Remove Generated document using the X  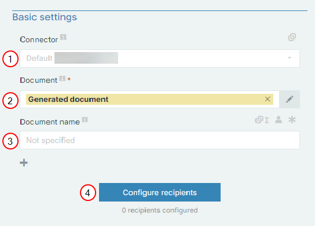[x=268, y=99]
